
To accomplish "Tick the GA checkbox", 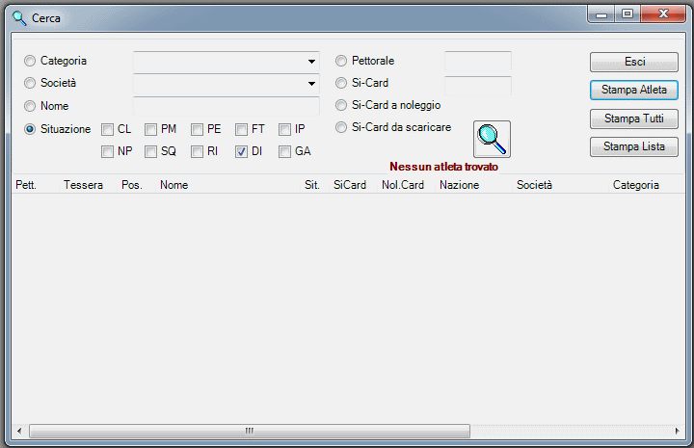I will click(x=284, y=151).
